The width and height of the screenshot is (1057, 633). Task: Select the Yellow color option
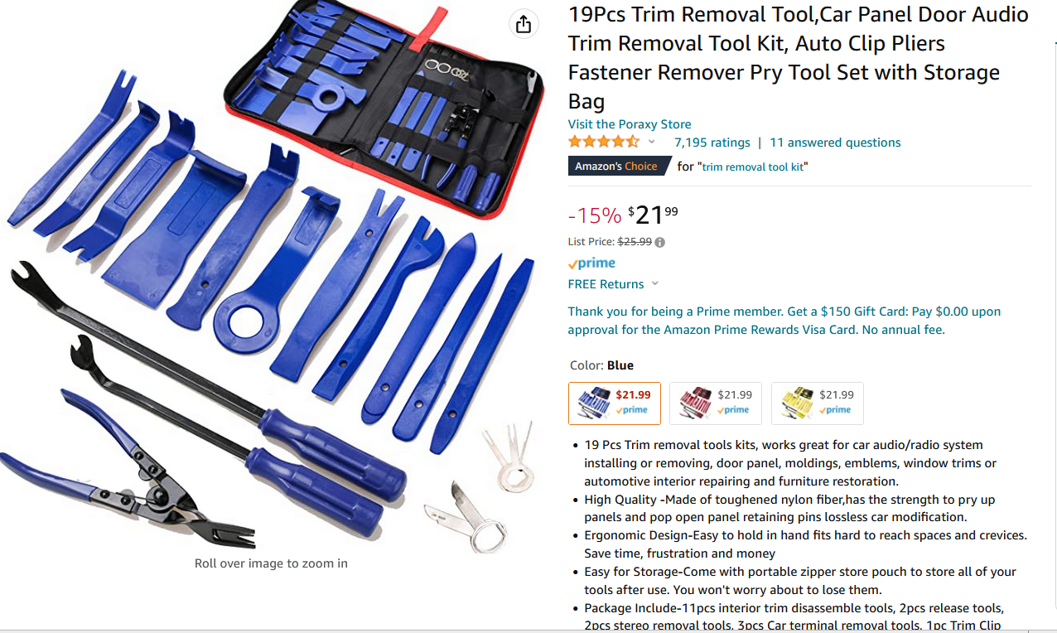coord(818,403)
